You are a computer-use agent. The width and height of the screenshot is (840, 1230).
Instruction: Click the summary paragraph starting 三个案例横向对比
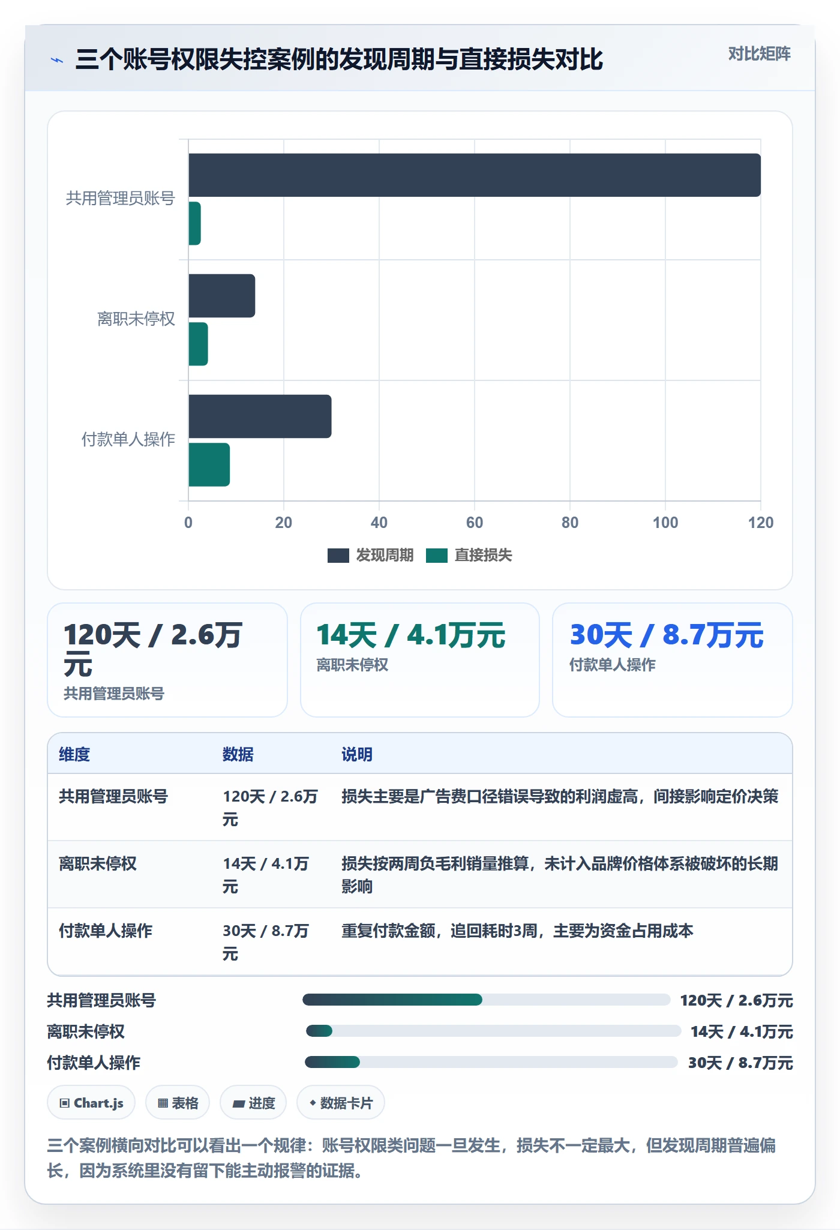point(412,1158)
